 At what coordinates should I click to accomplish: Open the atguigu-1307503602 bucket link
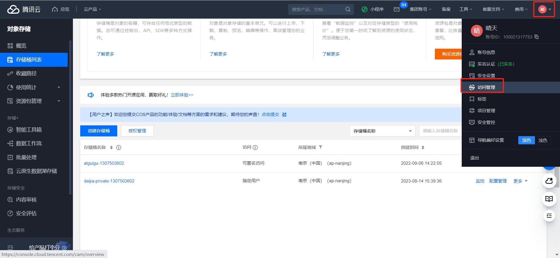[x=104, y=163]
